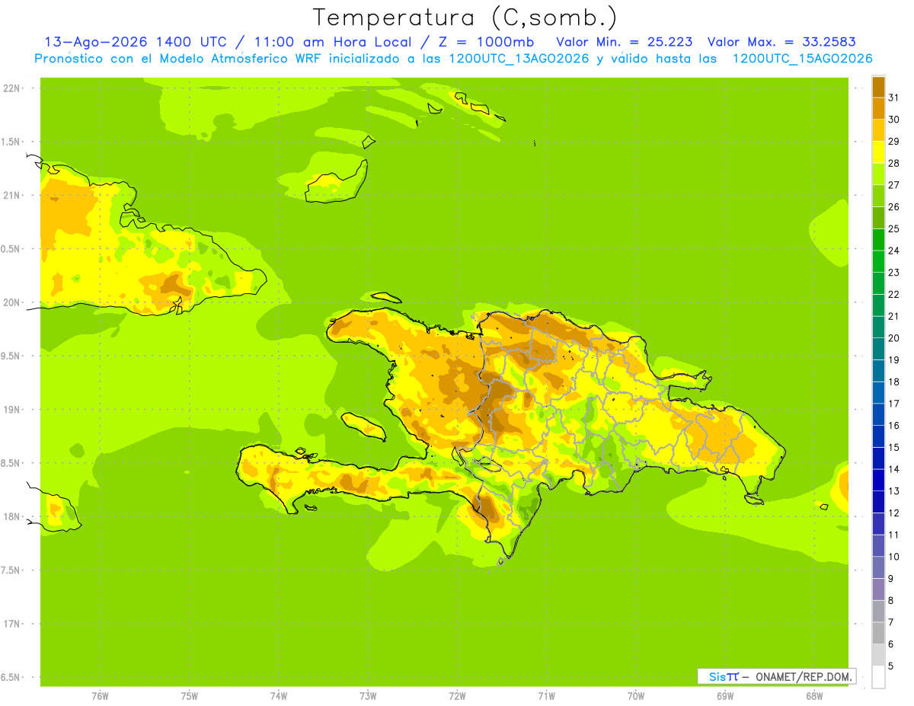Click the colorbar label "31"

(x=893, y=97)
